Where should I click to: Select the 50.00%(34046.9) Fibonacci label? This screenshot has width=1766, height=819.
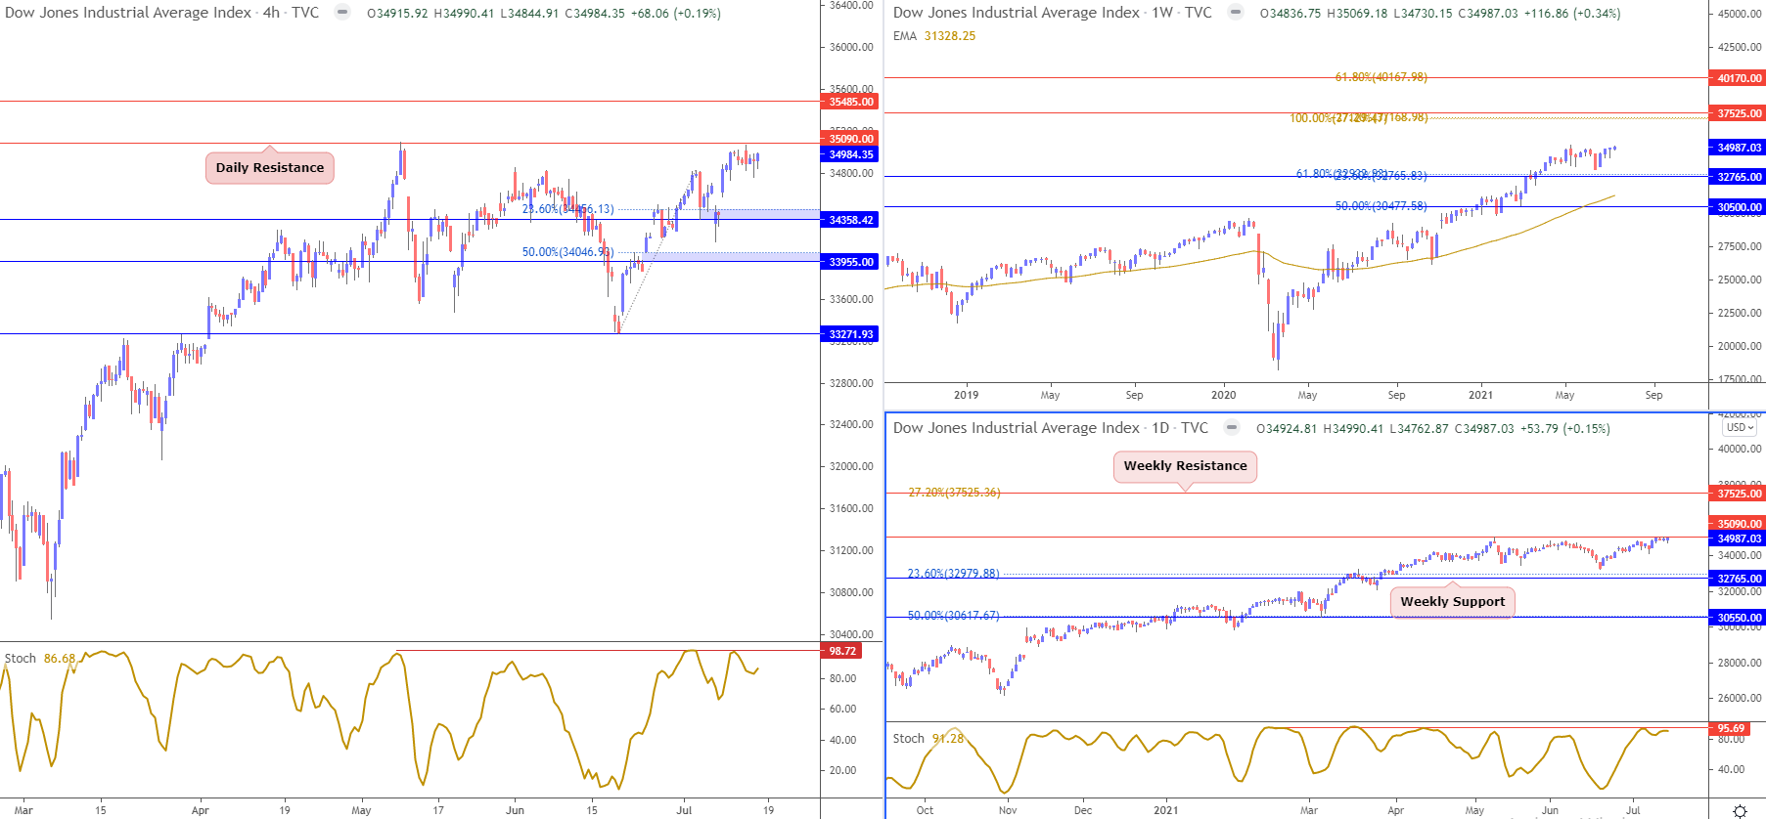[x=567, y=252]
